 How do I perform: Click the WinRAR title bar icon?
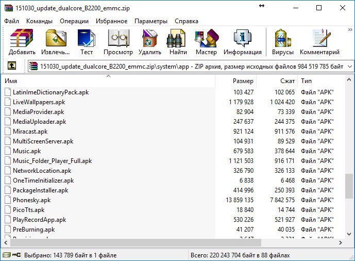pyautogui.click(x=9, y=8)
